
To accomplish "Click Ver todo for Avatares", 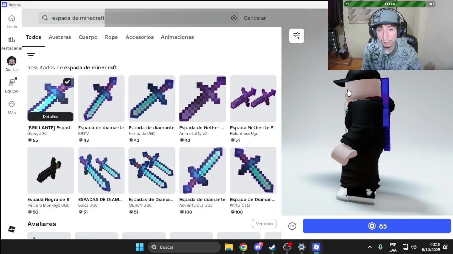I will coord(264,224).
